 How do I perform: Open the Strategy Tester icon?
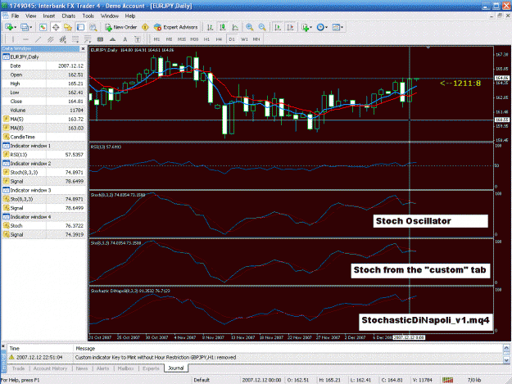point(93,27)
